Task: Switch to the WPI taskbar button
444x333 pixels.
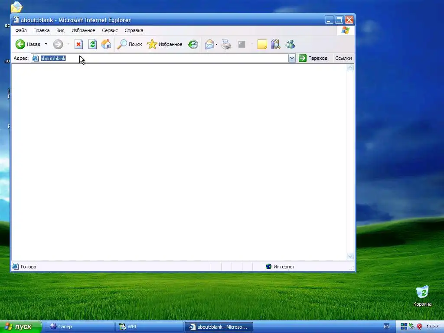Action: coord(150,326)
